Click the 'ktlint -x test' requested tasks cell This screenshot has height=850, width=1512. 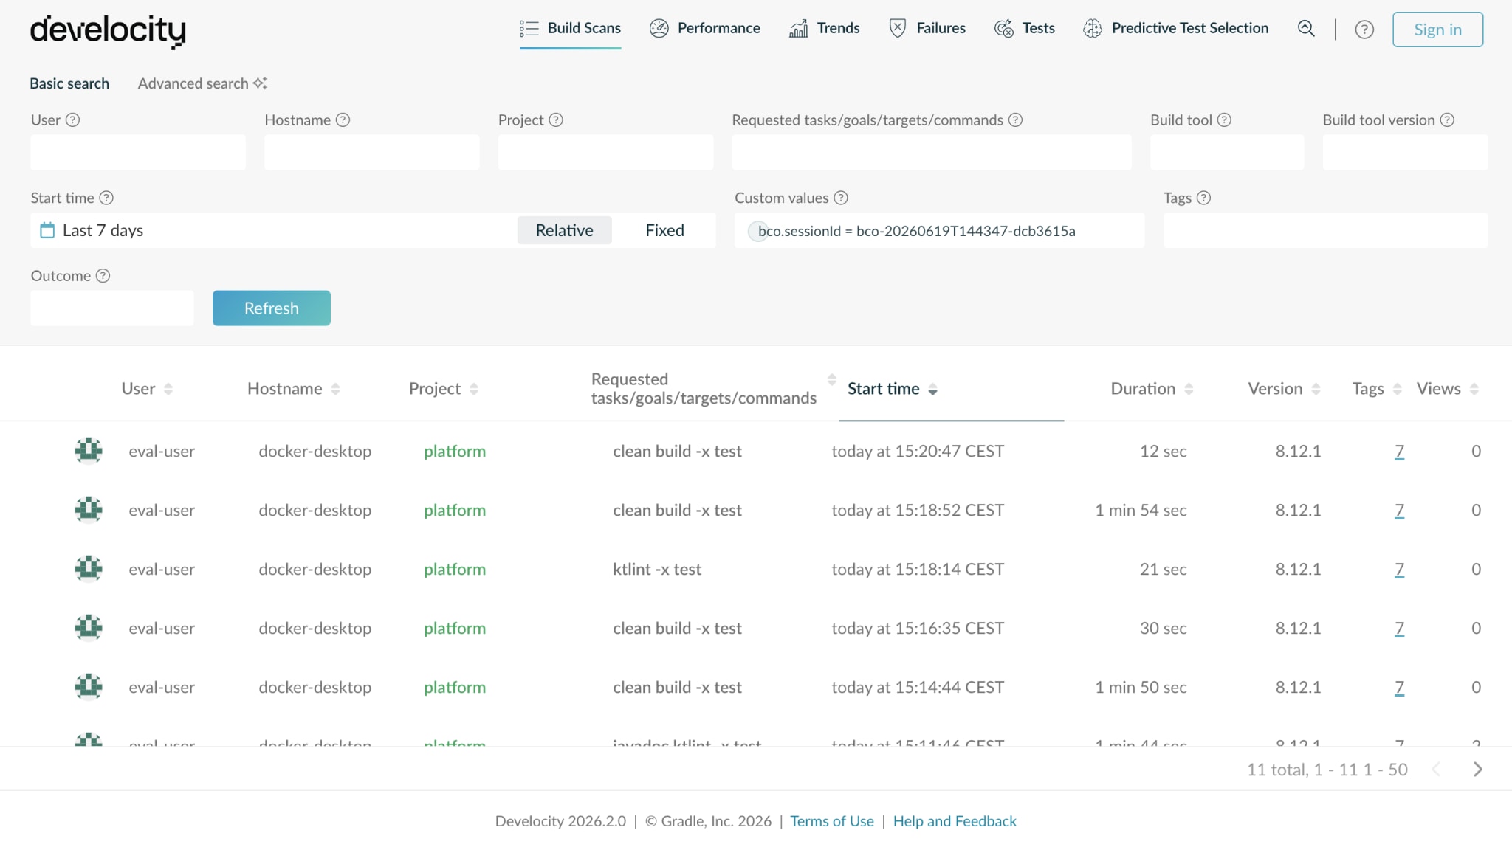(x=657, y=569)
